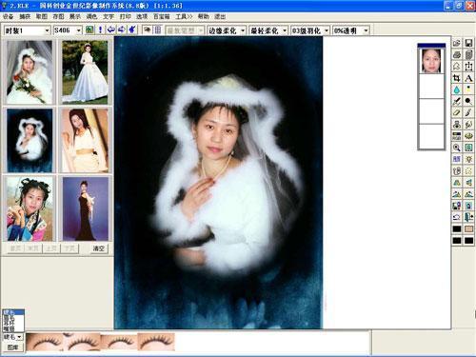This screenshot has width=476, height=357.
Task: Open the 时装1 category dropdown
Action: (27, 30)
